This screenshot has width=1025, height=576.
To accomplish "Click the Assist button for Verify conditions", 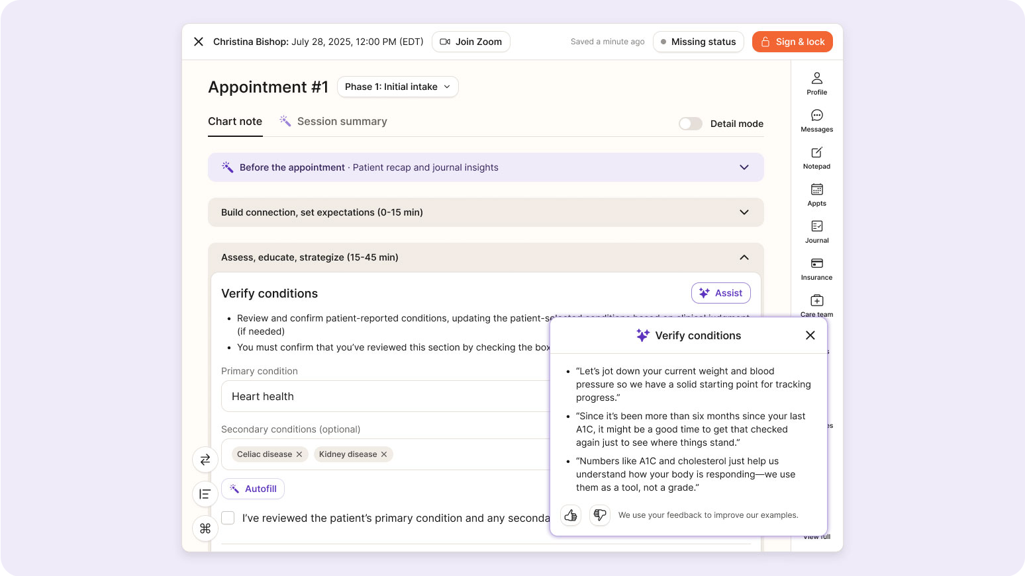I will (720, 293).
